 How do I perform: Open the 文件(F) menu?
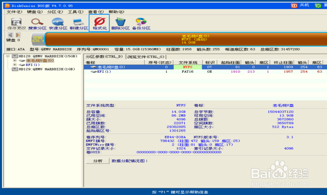coord(14,12)
